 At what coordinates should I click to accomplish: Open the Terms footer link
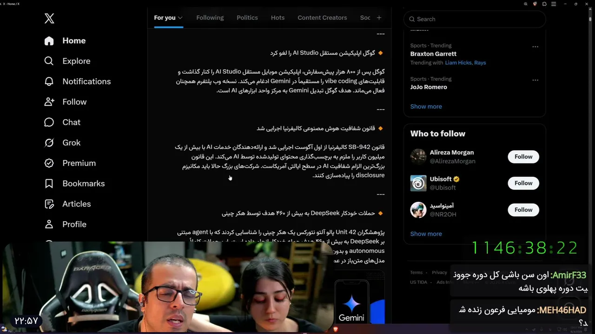416,273
